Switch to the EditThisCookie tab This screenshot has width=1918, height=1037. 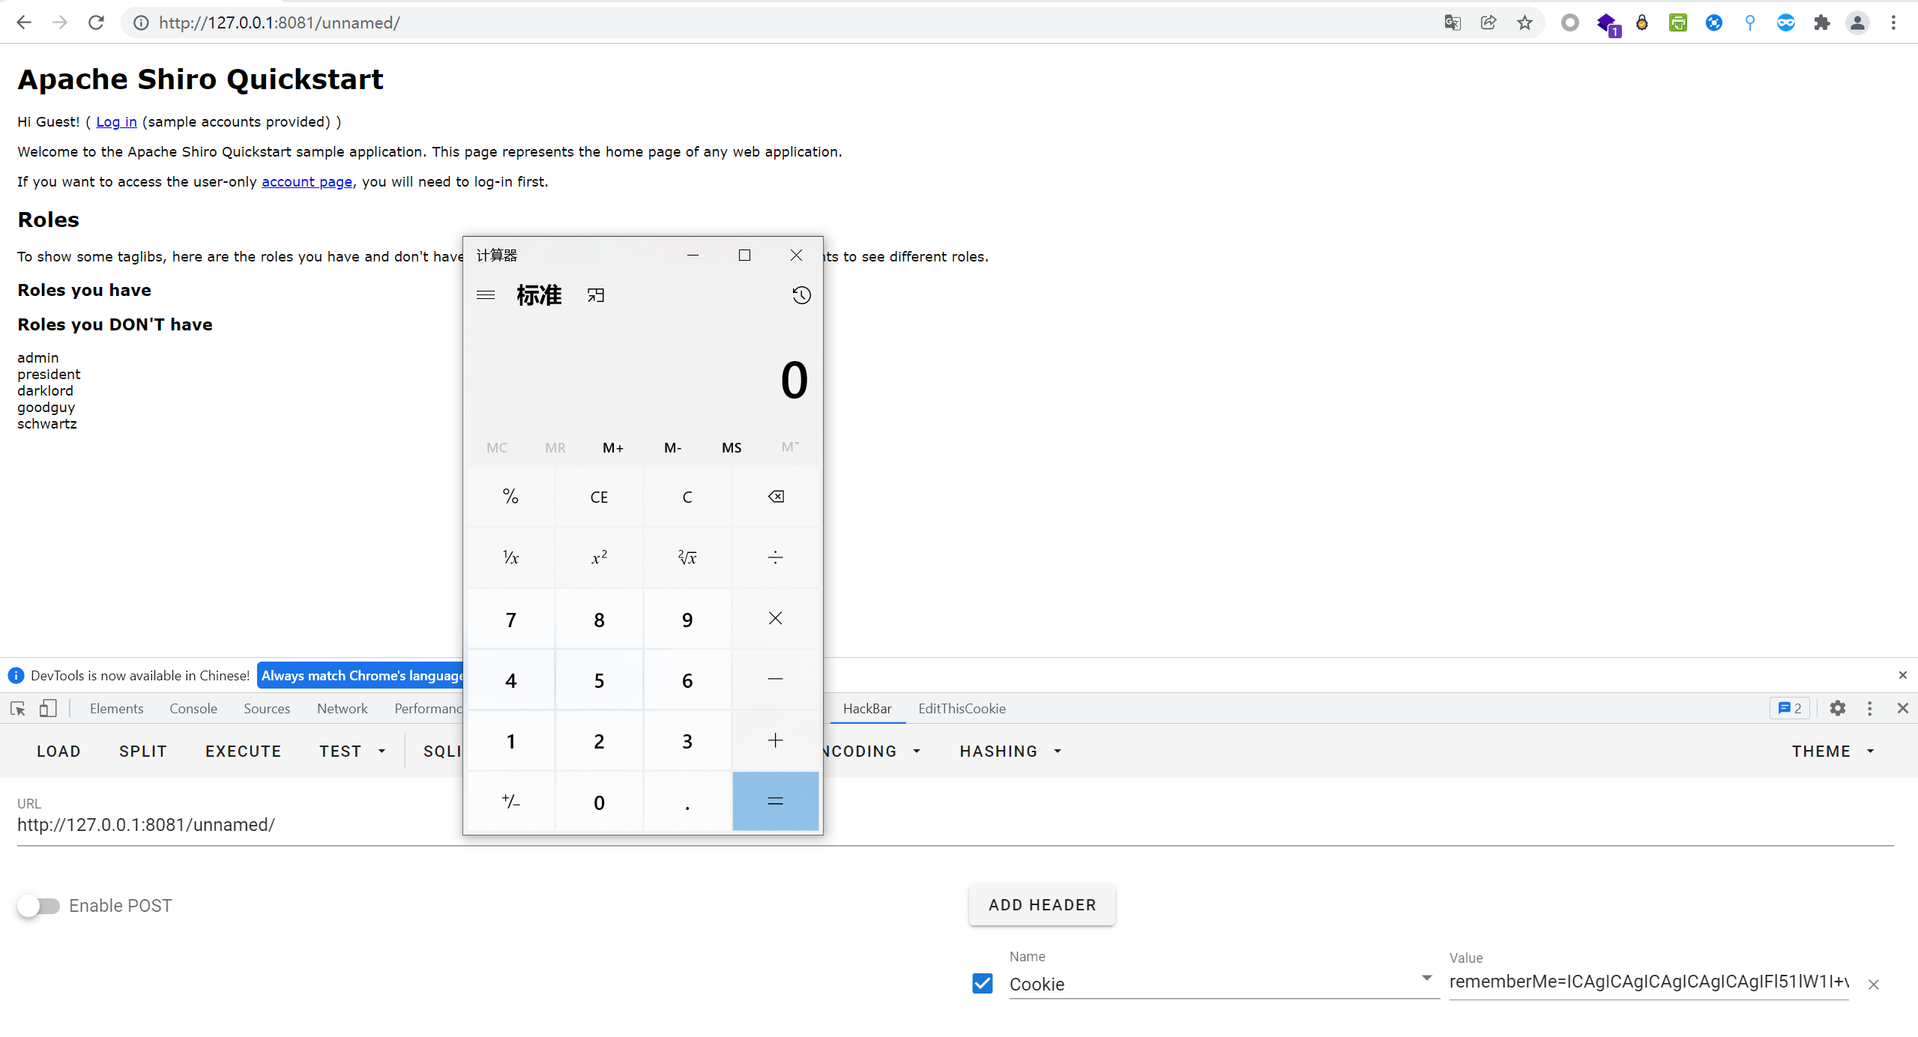tap(962, 708)
